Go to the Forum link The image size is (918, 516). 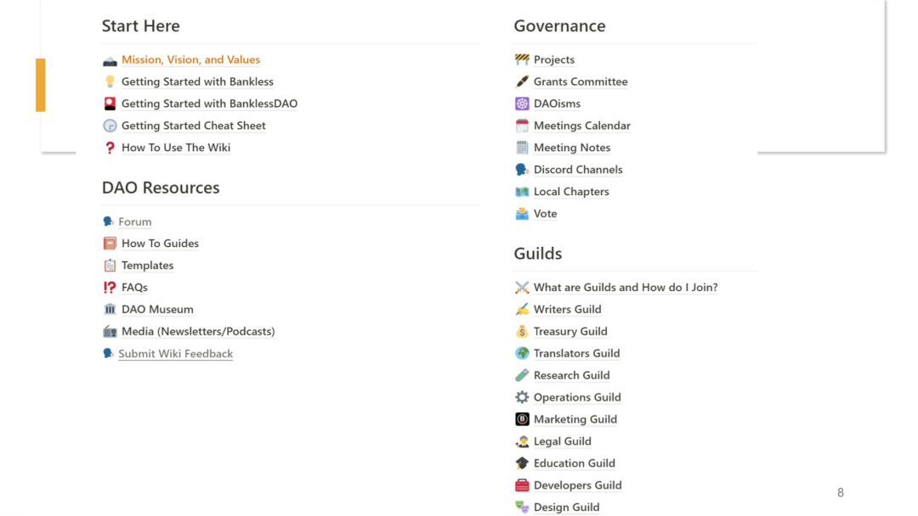point(134,222)
